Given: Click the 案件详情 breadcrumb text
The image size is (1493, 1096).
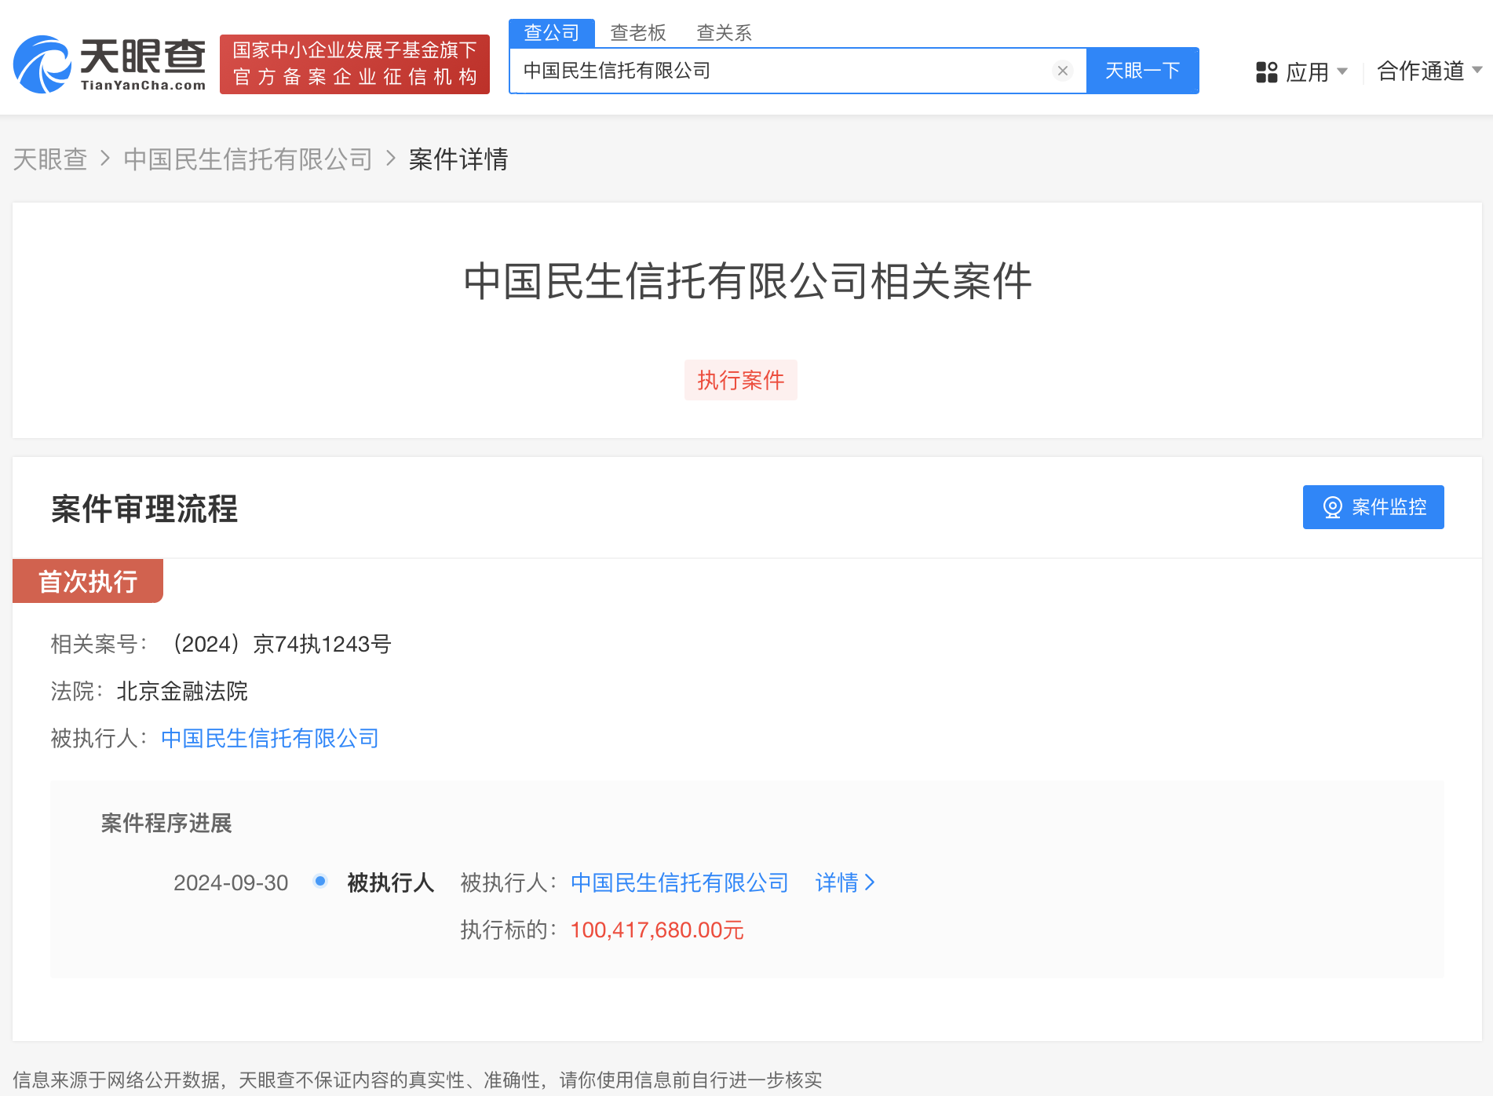Looking at the screenshot, I should (458, 159).
